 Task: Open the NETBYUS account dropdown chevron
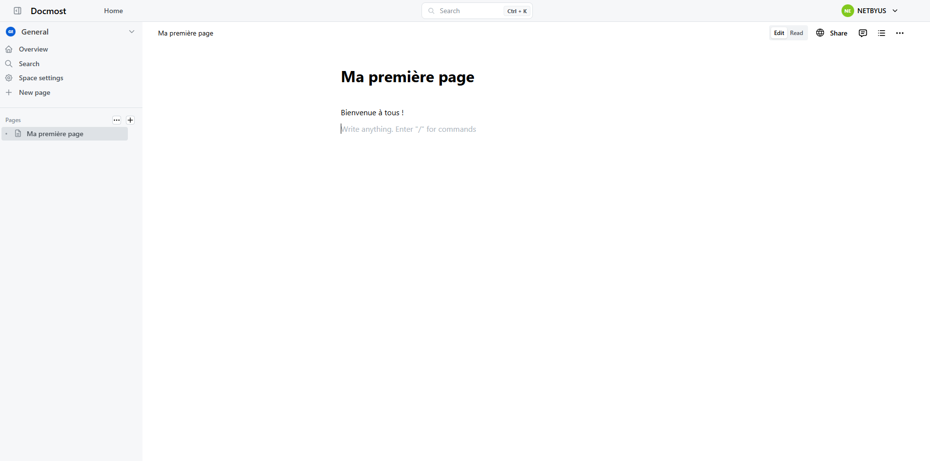[x=895, y=11]
